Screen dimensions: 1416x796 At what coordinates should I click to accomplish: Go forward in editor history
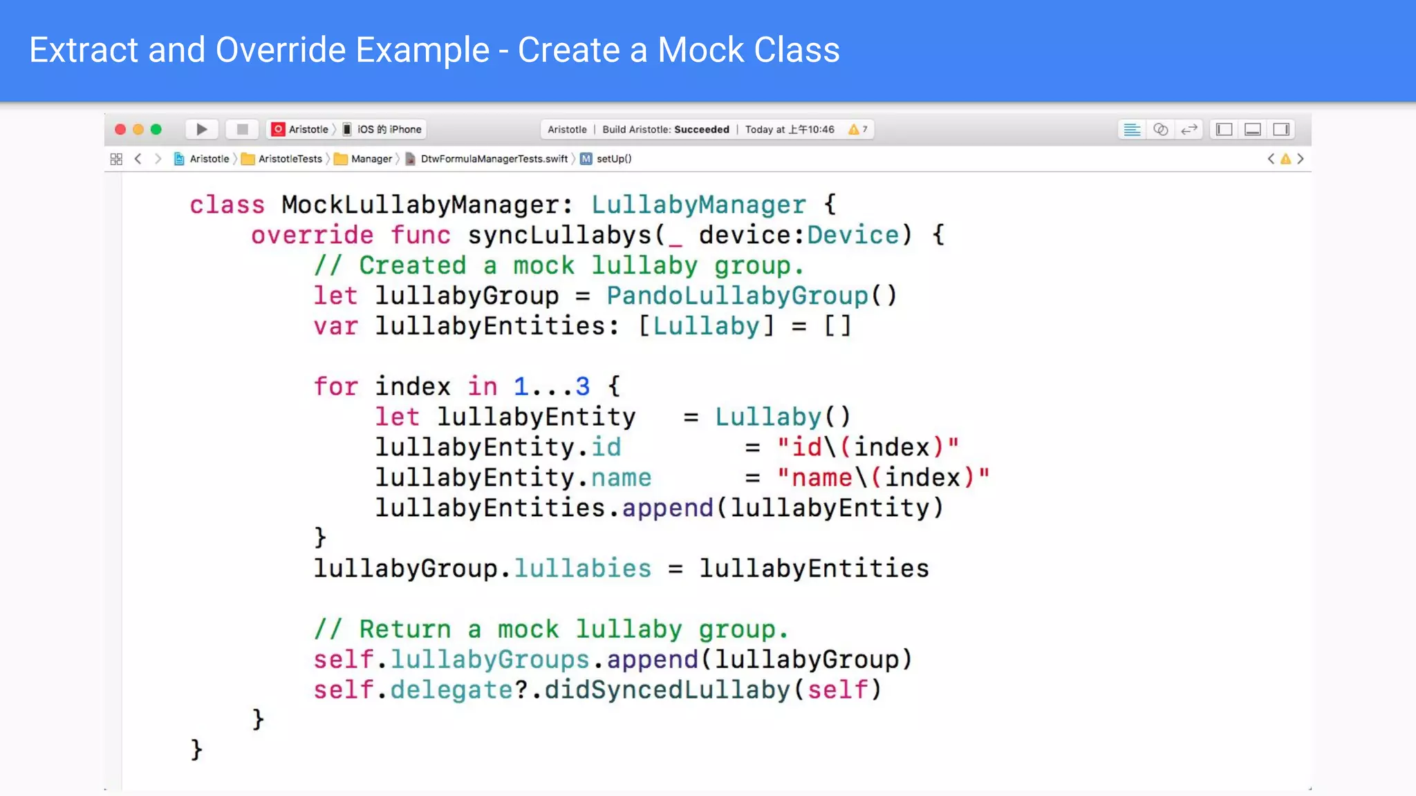tap(158, 159)
